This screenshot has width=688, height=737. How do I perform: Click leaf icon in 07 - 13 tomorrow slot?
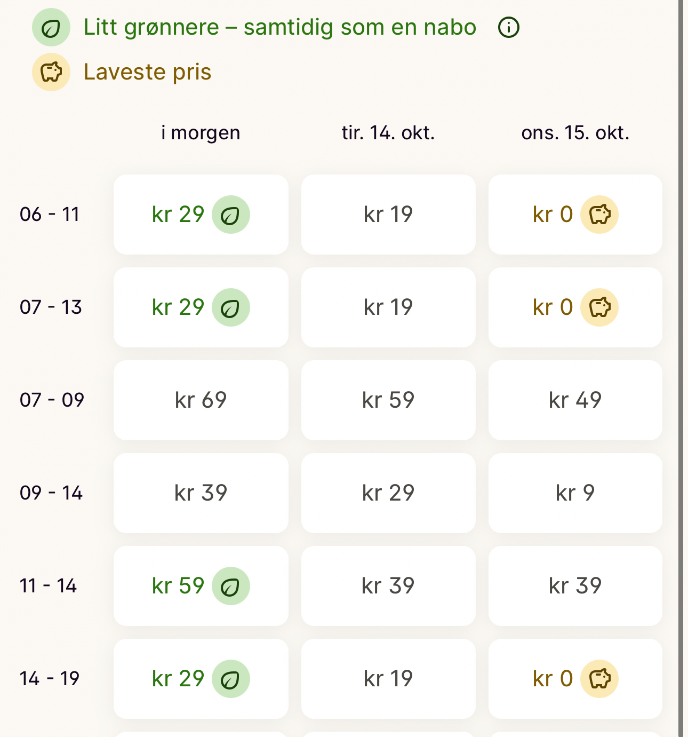click(231, 307)
